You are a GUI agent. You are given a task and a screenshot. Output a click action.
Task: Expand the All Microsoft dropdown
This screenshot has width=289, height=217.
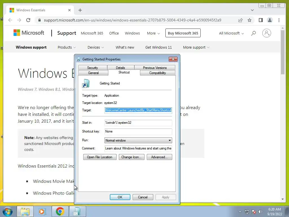point(231,33)
